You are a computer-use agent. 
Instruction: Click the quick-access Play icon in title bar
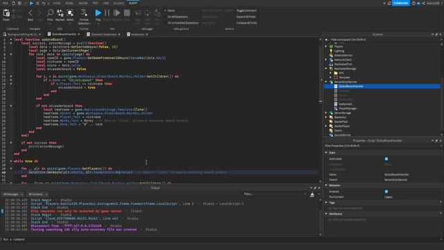coord(31,3)
